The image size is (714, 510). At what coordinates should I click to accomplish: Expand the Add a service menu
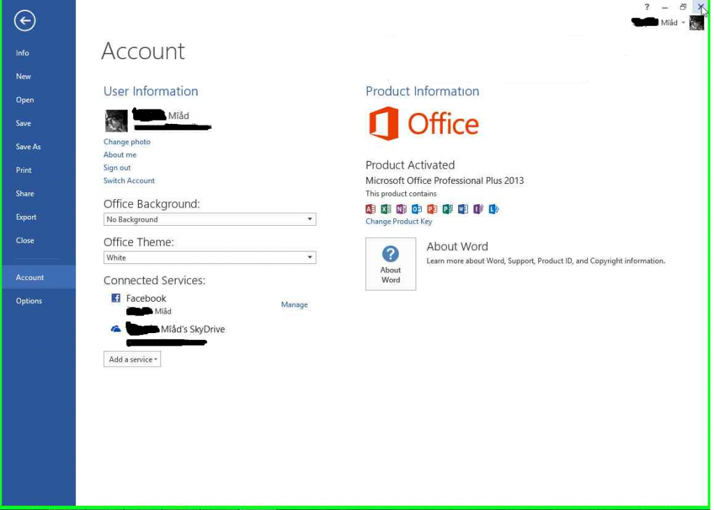click(132, 360)
